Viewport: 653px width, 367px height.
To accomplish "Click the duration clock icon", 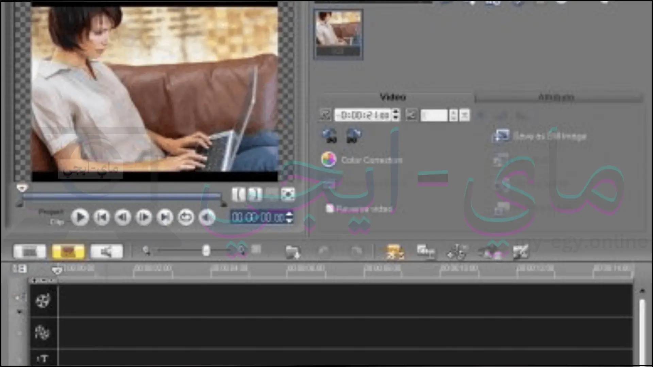I will click(x=325, y=115).
